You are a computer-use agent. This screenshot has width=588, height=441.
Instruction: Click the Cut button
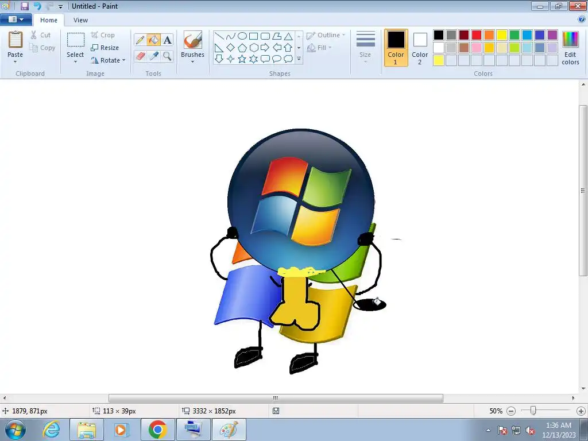(41, 35)
